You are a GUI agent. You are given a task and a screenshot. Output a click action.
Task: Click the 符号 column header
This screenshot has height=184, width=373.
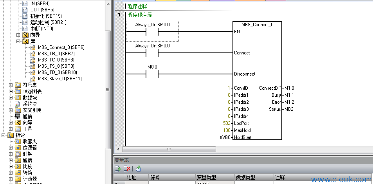pos(172,178)
